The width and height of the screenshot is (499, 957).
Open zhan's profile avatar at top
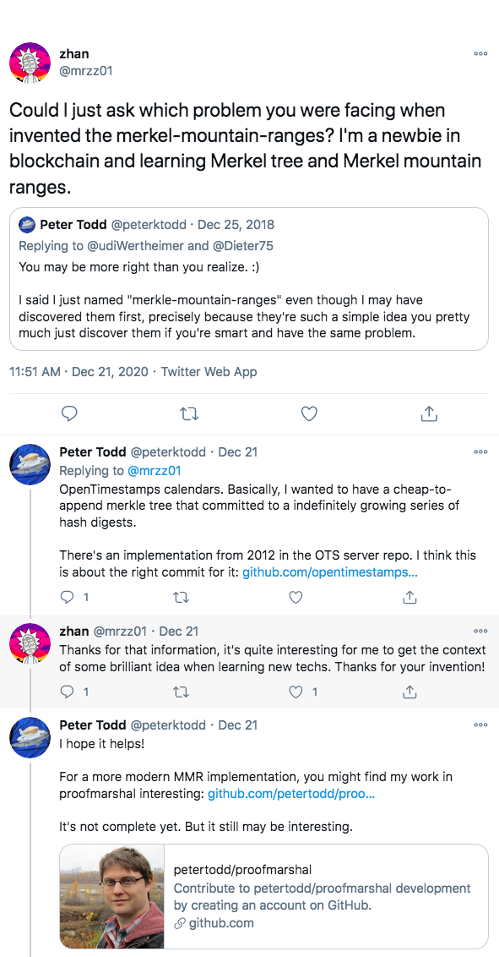pos(30,63)
